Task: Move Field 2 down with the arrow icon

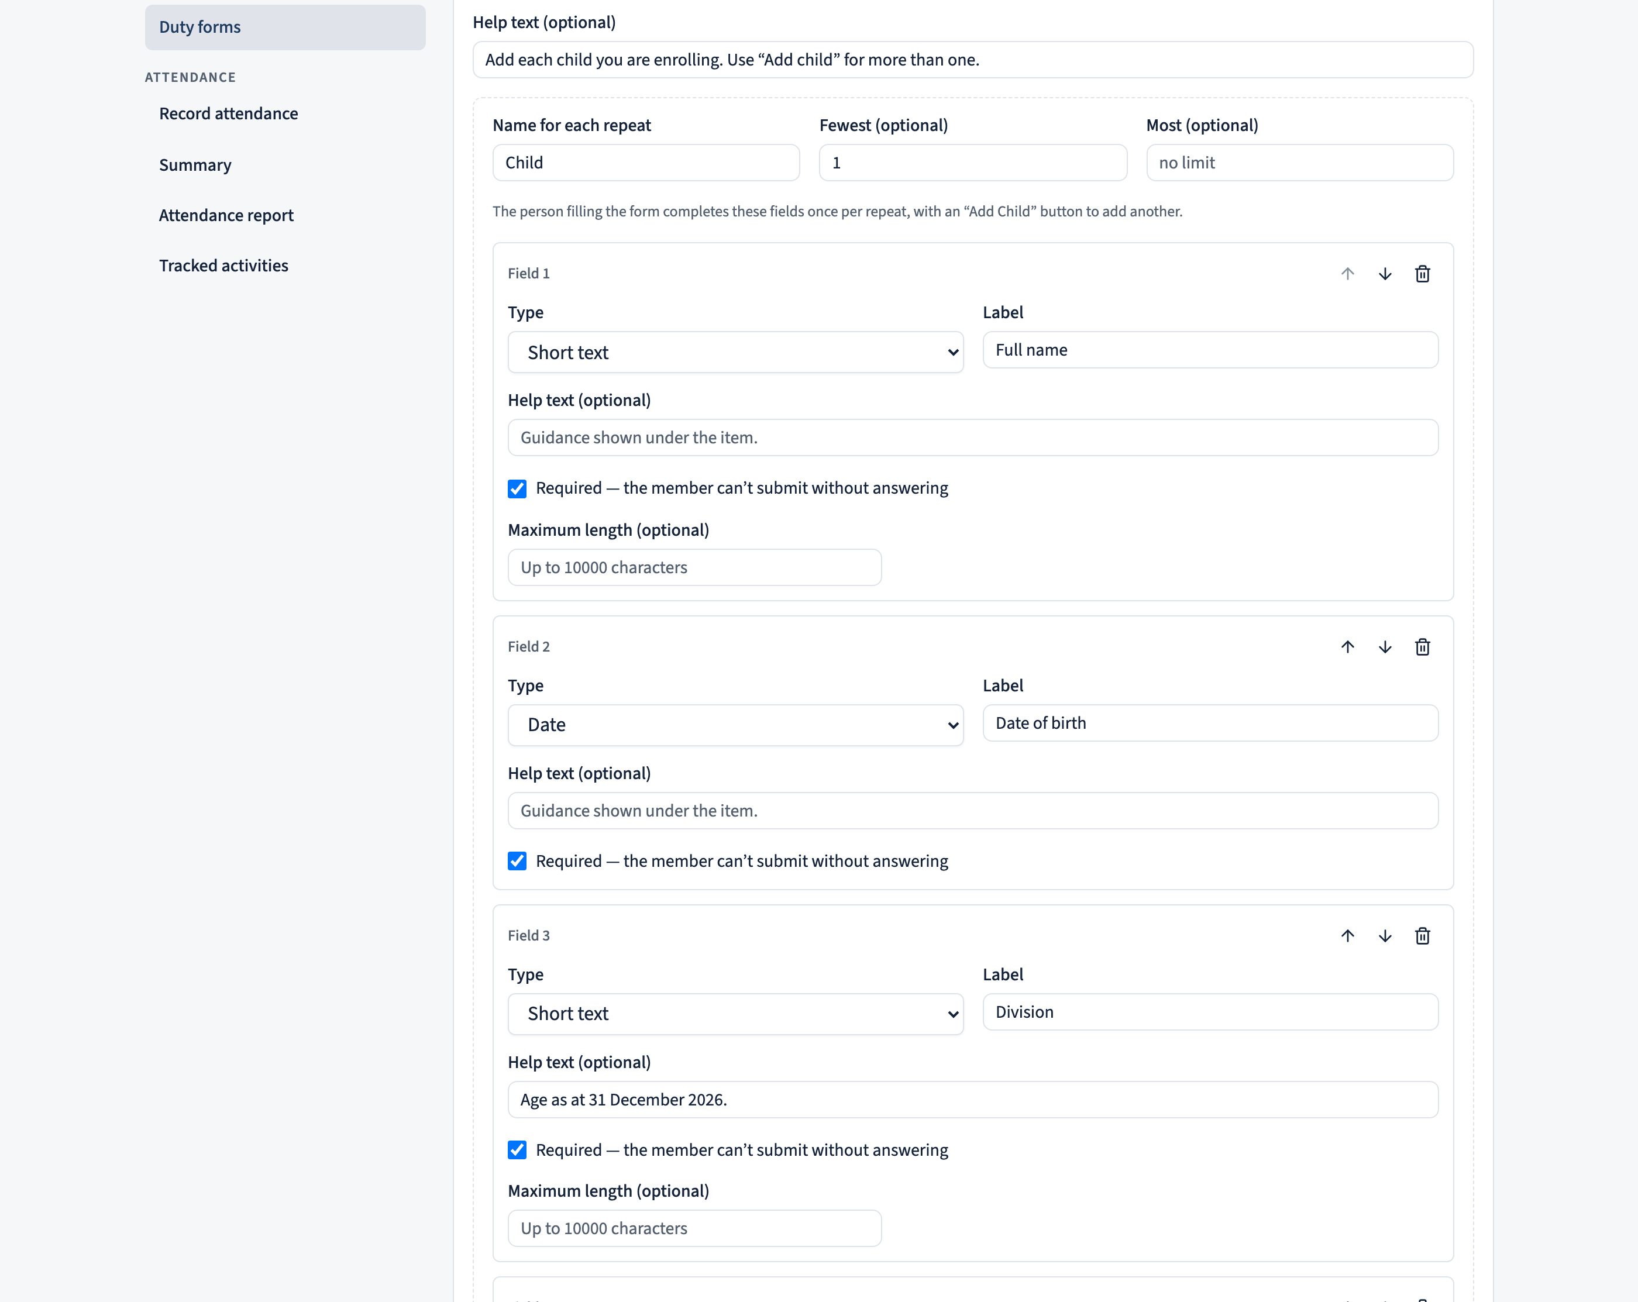Action: (1385, 646)
